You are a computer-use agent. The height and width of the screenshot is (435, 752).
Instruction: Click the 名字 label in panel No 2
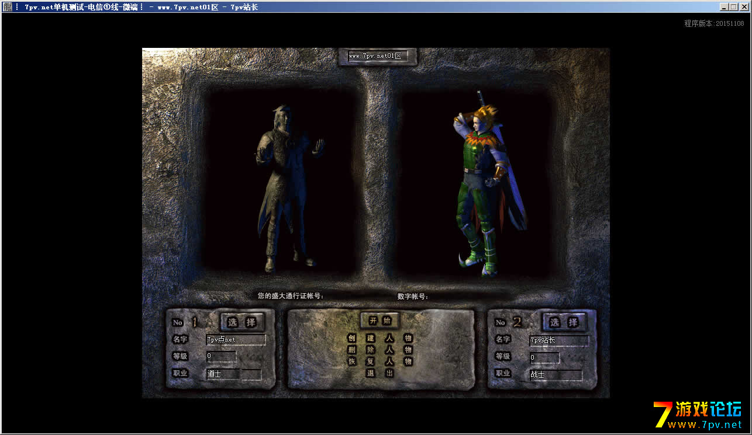coord(503,339)
